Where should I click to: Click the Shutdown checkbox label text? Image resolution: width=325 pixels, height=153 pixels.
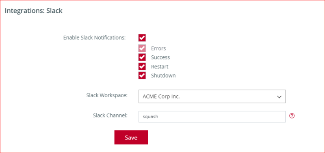point(163,76)
